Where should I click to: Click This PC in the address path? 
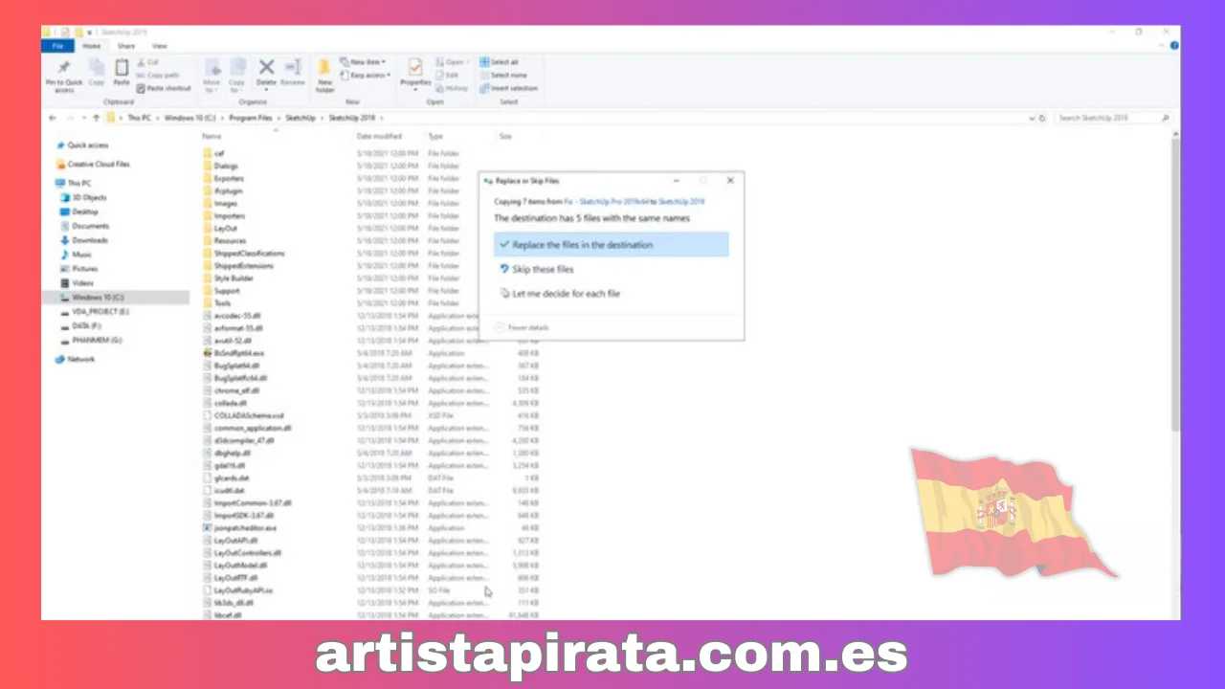pos(140,118)
